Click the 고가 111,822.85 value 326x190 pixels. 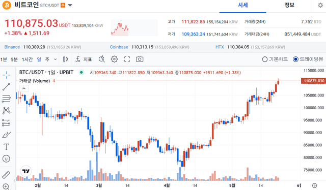click(193, 22)
